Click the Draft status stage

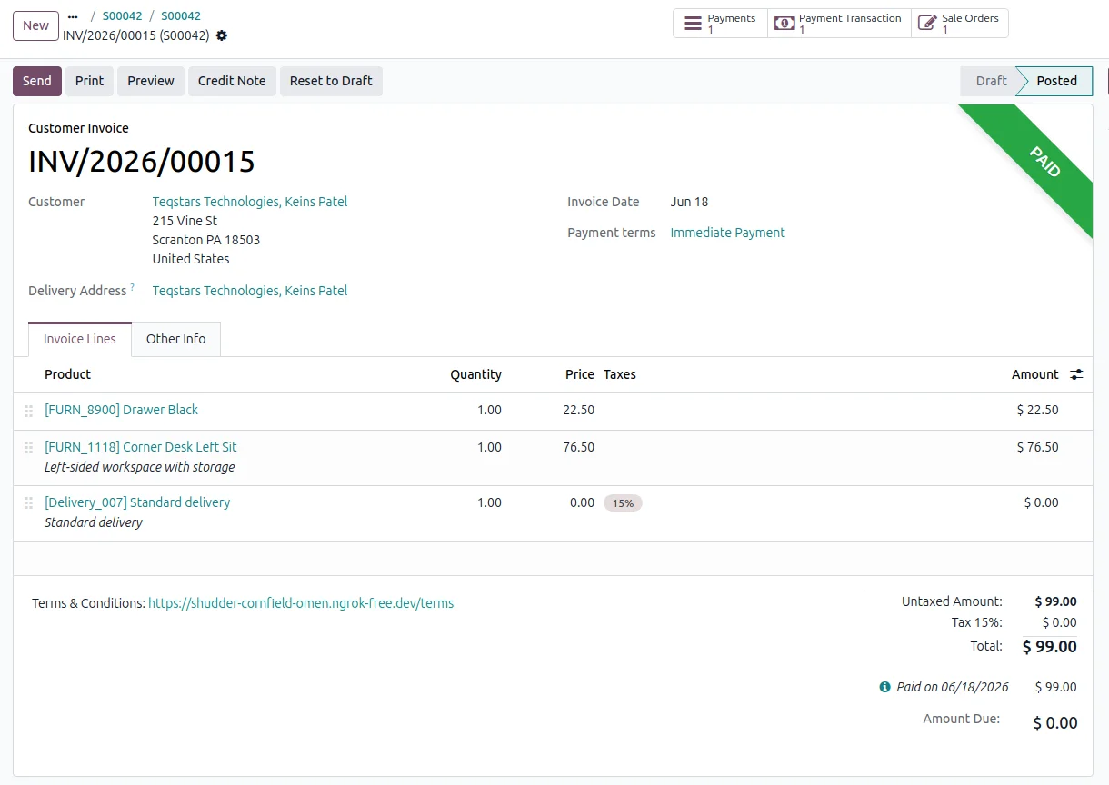tap(990, 81)
